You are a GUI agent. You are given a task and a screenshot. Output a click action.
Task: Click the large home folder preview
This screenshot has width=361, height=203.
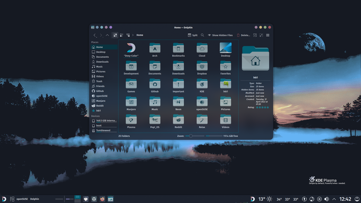[256, 58]
